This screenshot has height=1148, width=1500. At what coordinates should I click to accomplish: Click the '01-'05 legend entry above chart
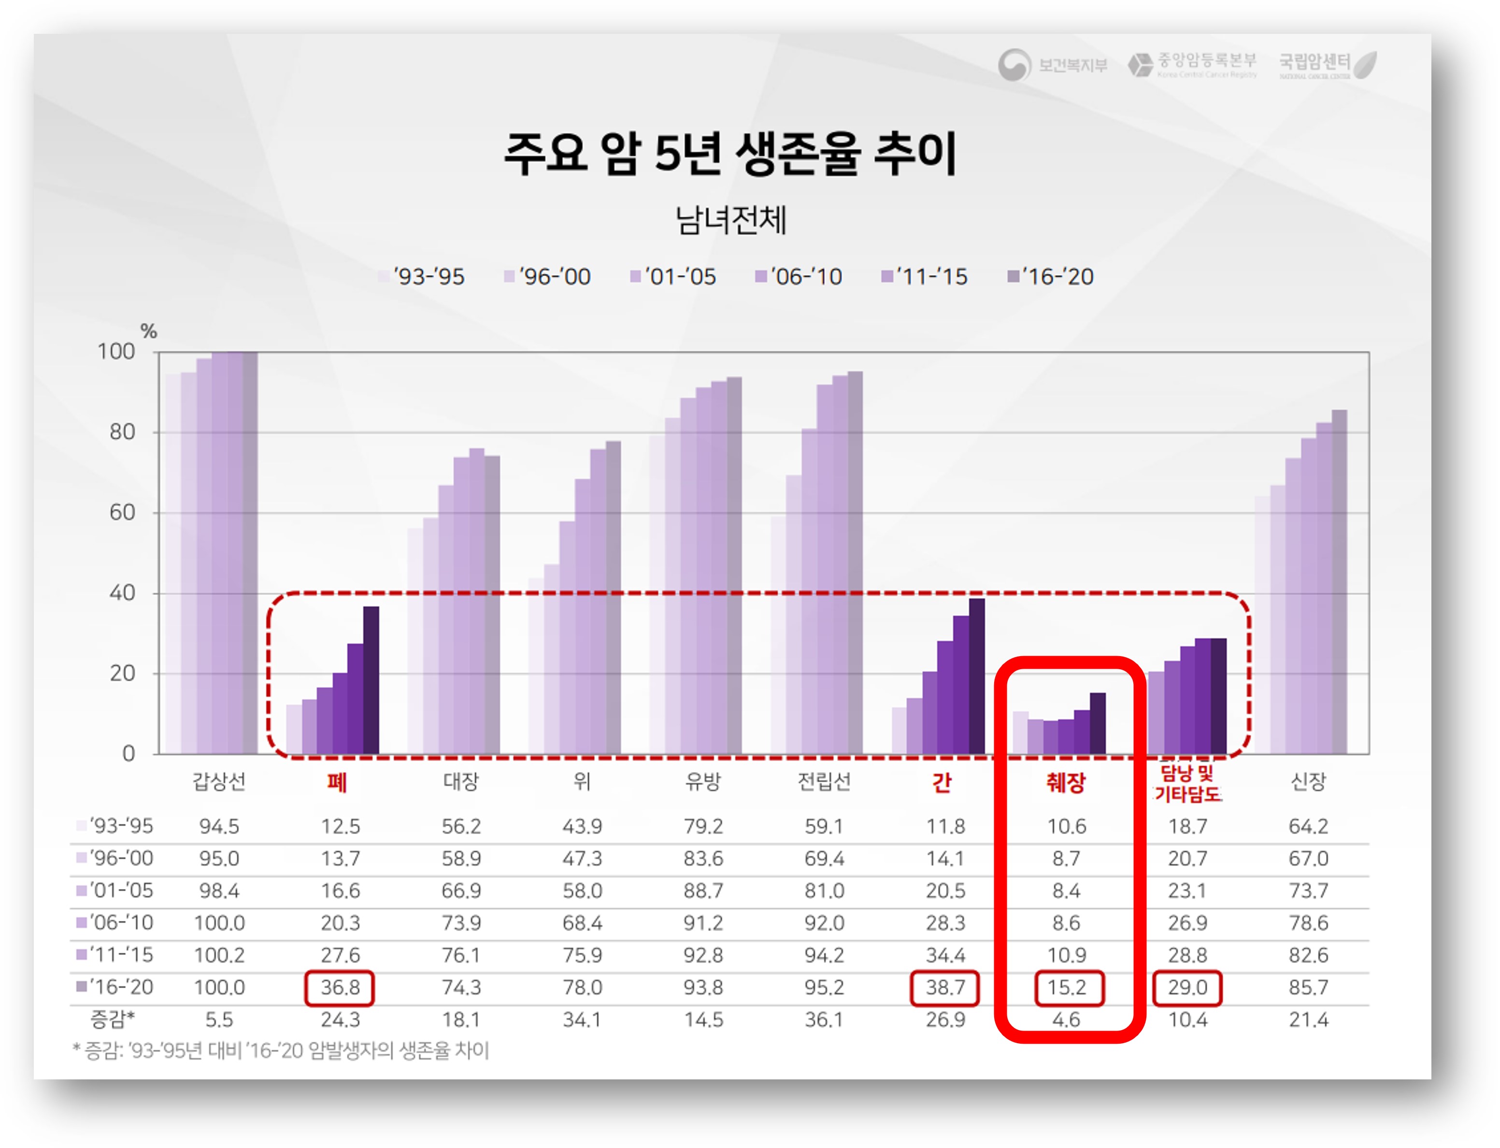tap(673, 277)
